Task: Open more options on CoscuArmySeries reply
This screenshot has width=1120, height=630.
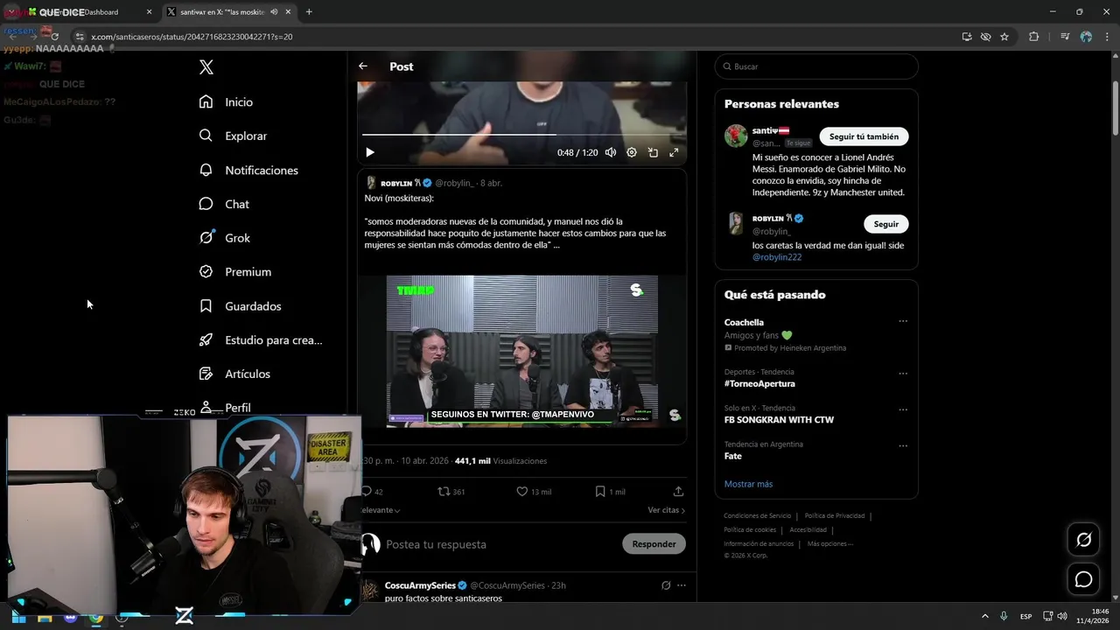Action: pos(682,585)
